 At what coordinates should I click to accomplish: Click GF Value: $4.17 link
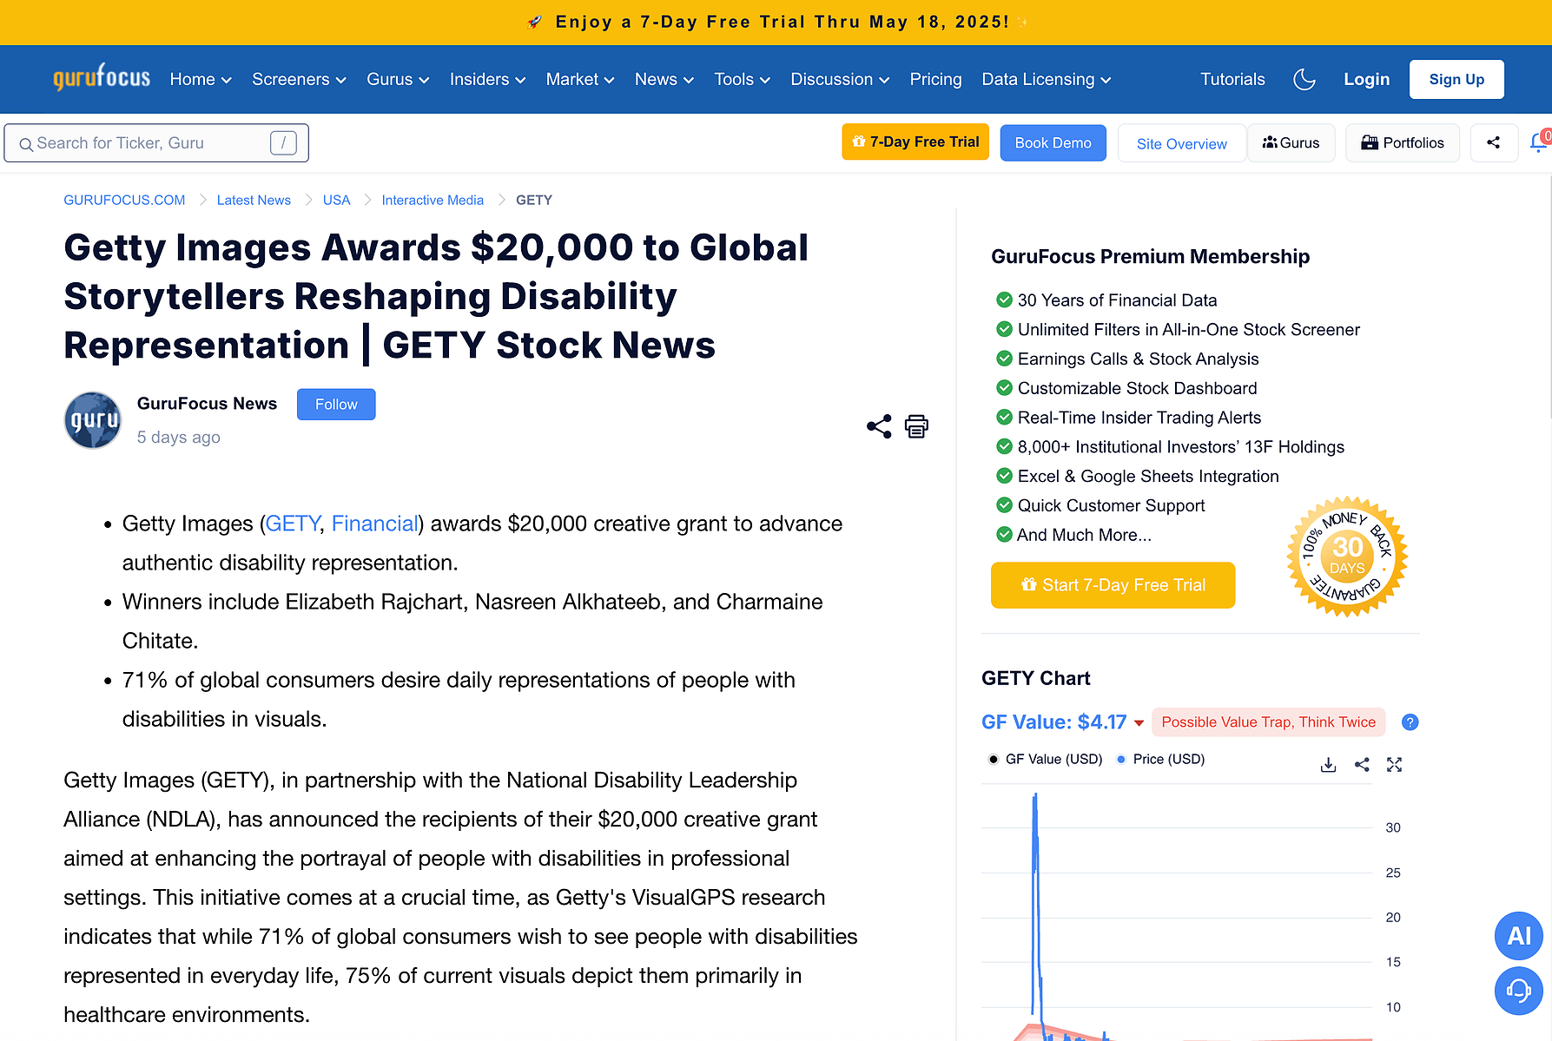click(x=1053, y=722)
